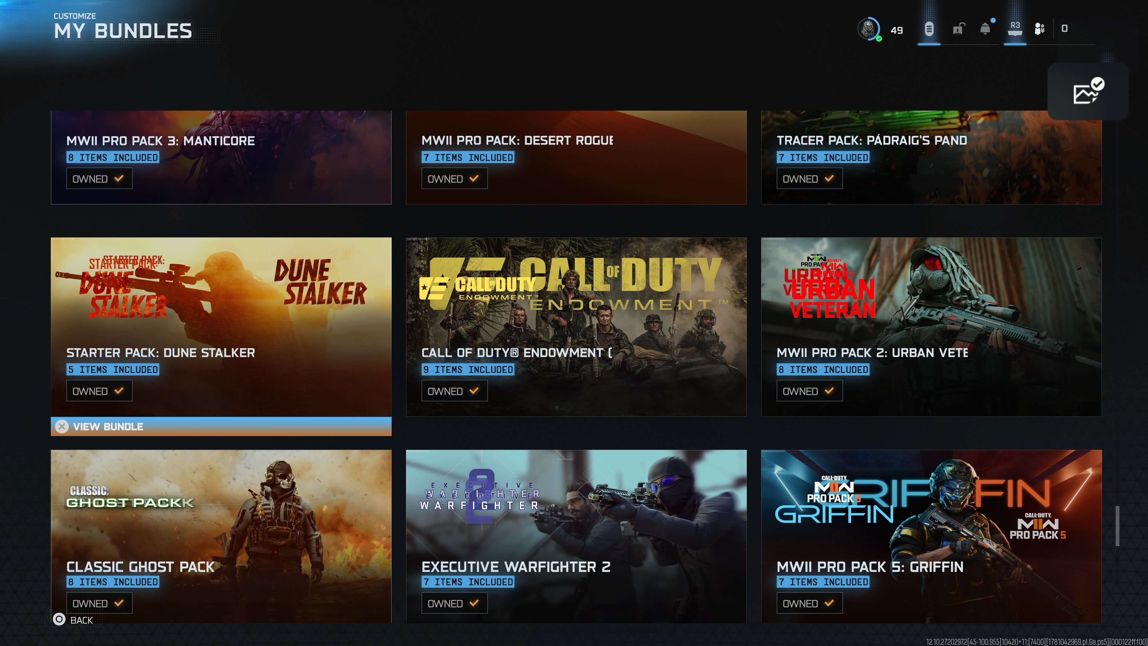Screen dimensions: 1148x646
Task: Click the bundle list scrollbar handle
Action: (x=1117, y=526)
